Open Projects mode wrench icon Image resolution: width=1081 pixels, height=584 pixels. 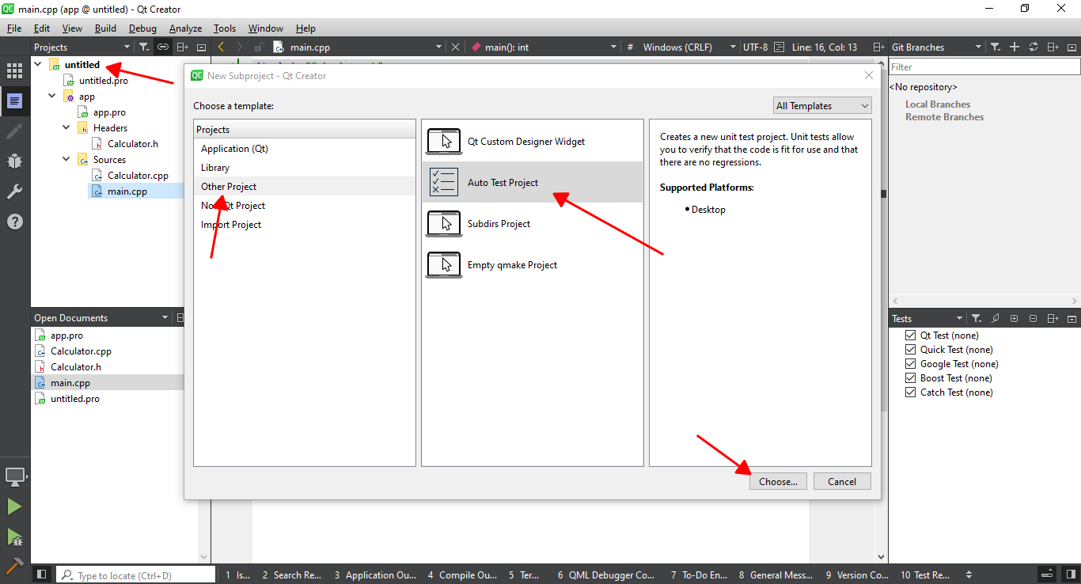(14, 192)
